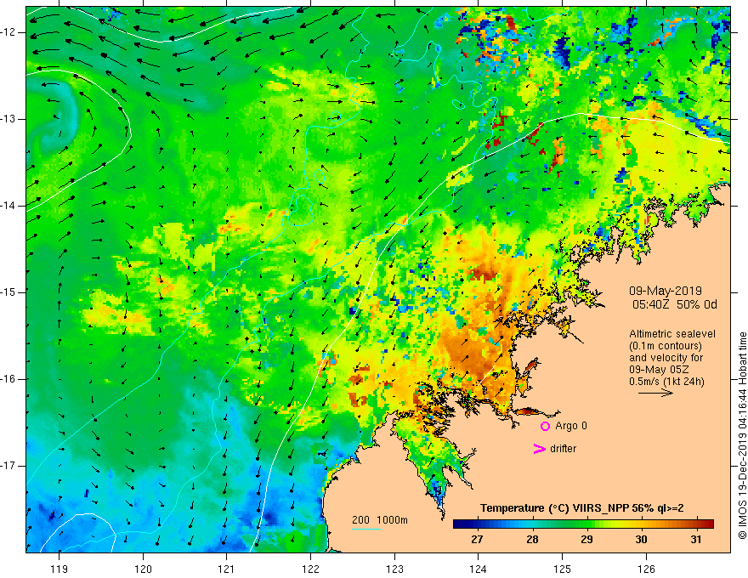Click the -15 latitude axis label
This screenshot has width=748, height=578.
point(8,292)
